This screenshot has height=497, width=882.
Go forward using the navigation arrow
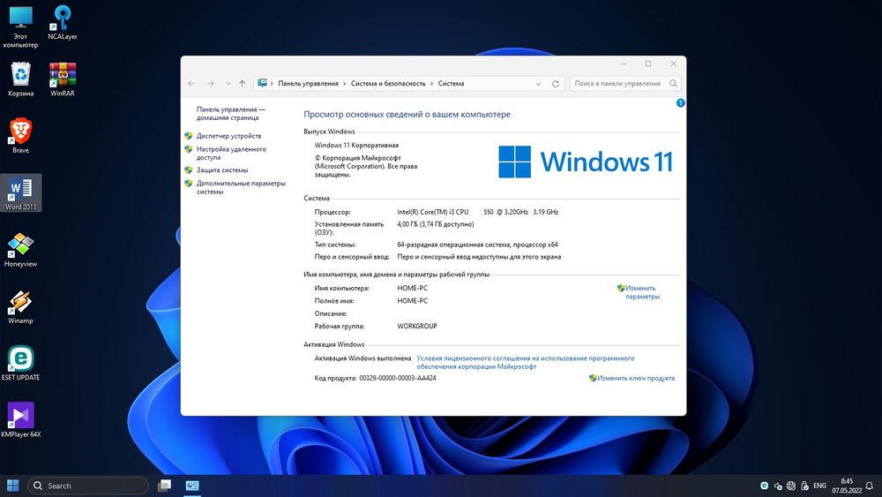pos(211,83)
